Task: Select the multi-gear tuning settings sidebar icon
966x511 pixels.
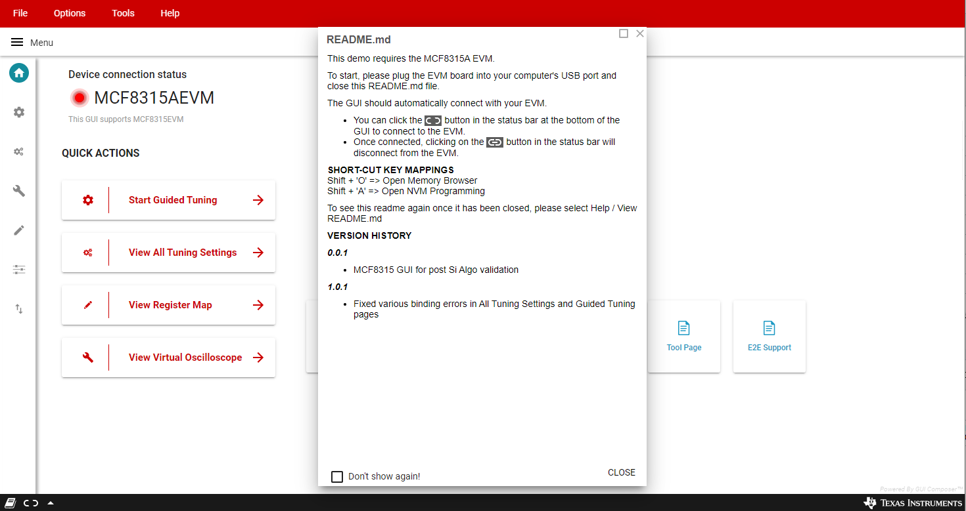Action: click(x=19, y=152)
